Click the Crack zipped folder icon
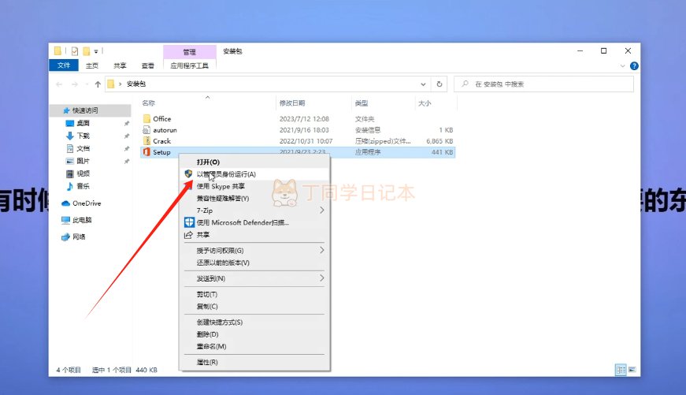This screenshot has height=395, width=686. point(146,141)
